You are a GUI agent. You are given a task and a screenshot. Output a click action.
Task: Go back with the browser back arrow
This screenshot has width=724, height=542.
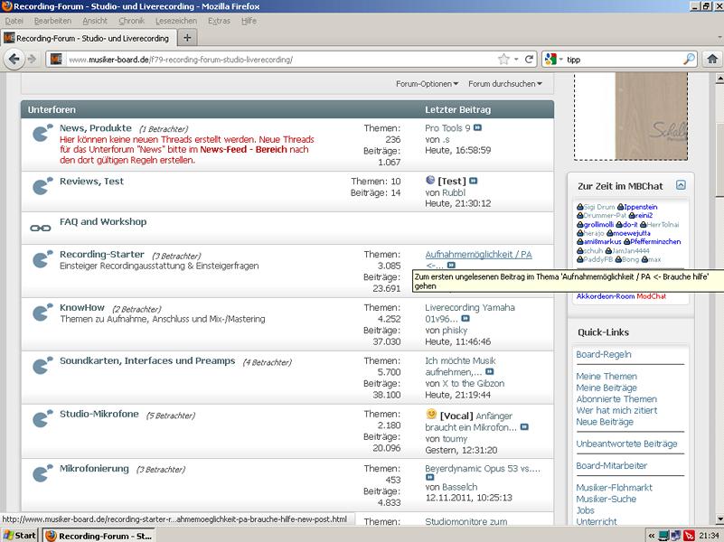click(14, 59)
